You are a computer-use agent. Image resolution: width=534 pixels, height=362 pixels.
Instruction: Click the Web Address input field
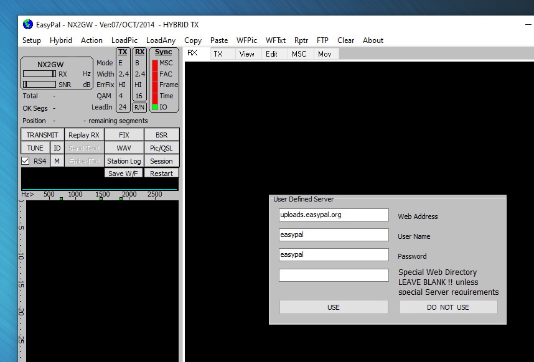[334, 215]
